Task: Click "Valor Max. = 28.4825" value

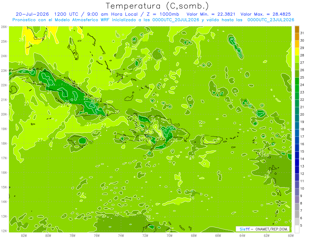Action: 266,14
